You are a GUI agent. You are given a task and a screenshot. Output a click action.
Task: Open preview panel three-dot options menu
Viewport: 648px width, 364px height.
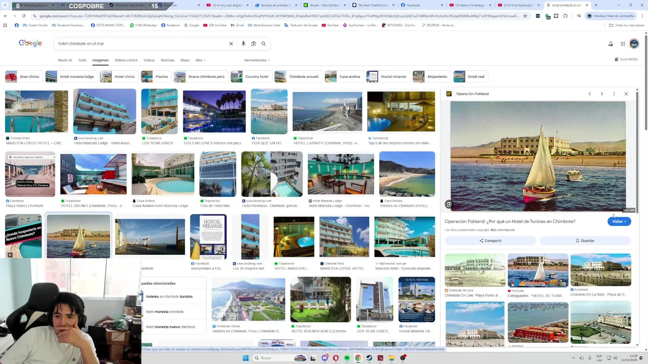614,94
